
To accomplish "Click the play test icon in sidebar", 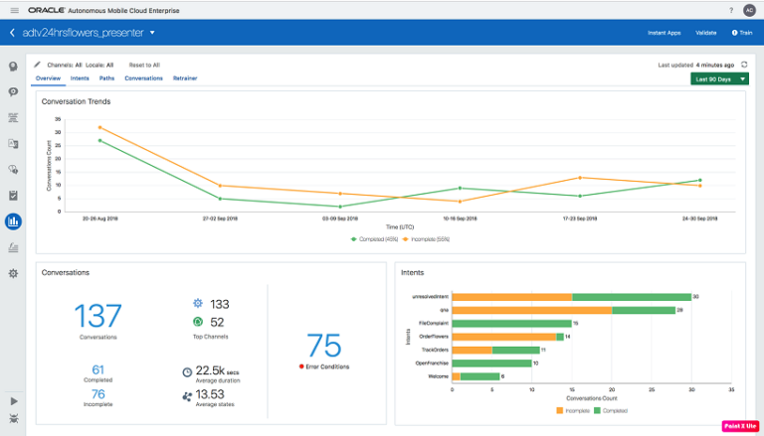I will coord(13,400).
